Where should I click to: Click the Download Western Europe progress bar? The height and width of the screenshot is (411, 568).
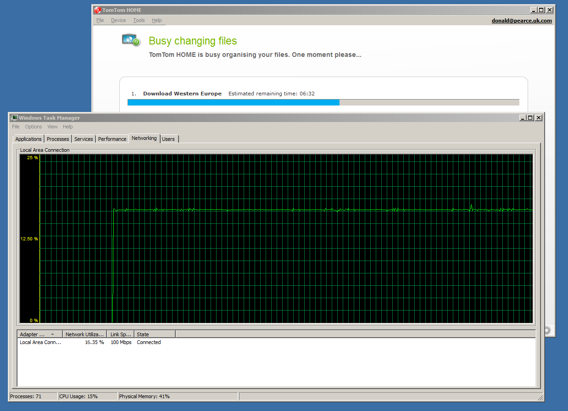(323, 102)
